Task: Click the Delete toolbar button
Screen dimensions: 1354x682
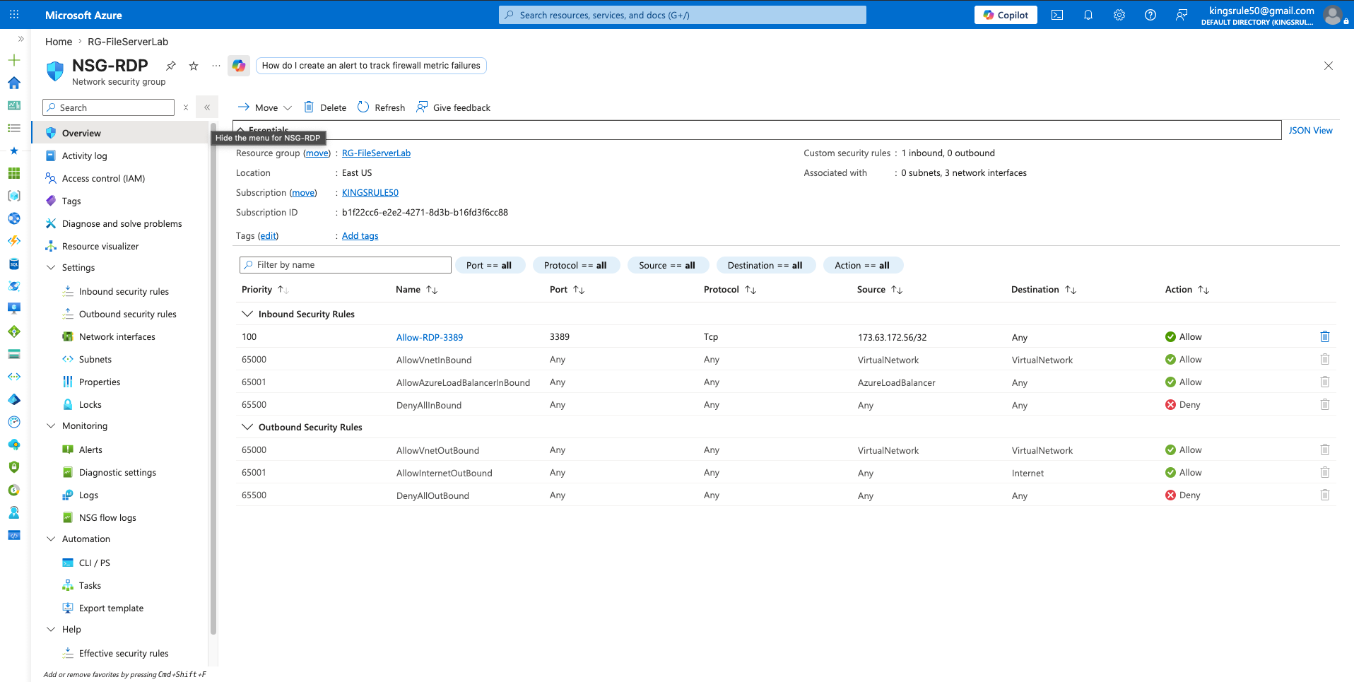Action: click(x=325, y=107)
